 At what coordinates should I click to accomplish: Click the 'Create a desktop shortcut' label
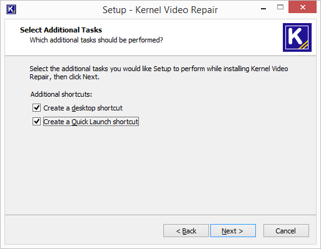83,108
